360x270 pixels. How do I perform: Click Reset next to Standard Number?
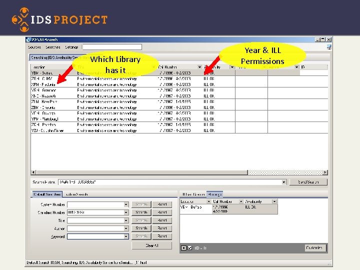[x=162, y=212]
